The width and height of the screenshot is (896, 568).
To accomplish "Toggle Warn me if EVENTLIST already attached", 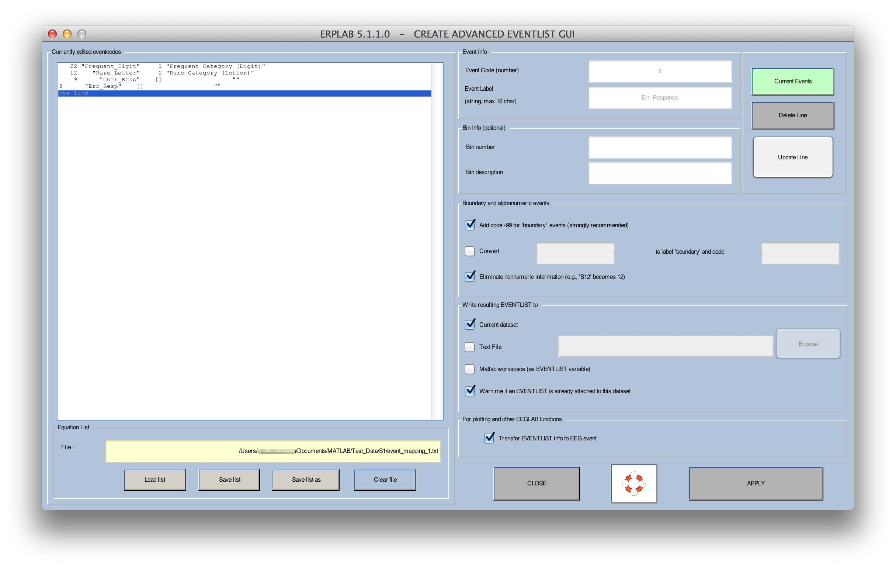I will pyautogui.click(x=471, y=391).
